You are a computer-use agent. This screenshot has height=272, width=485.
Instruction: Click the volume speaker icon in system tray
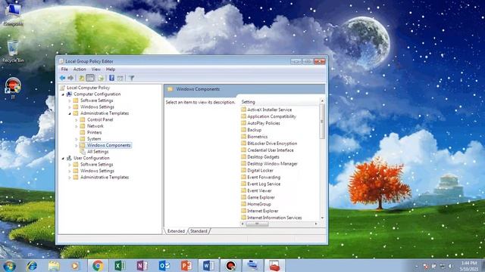pyautogui.click(x=450, y=266)
